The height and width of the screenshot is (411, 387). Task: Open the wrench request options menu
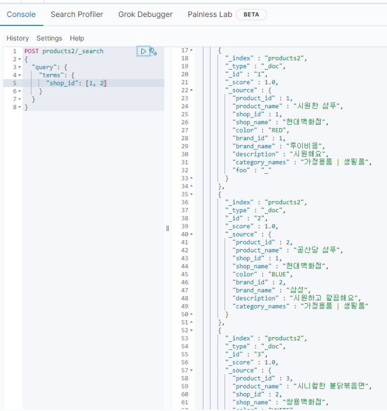(153, 51)
